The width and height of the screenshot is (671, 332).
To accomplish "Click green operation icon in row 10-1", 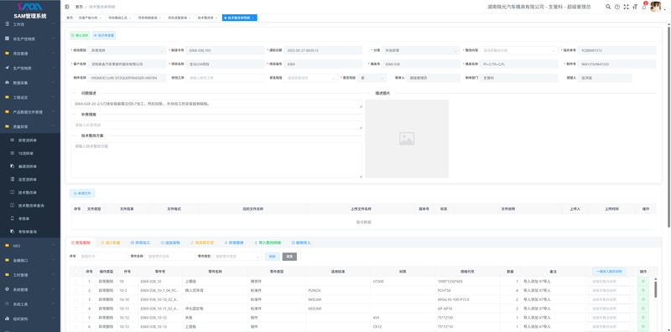I will click(x=642, y=291).
